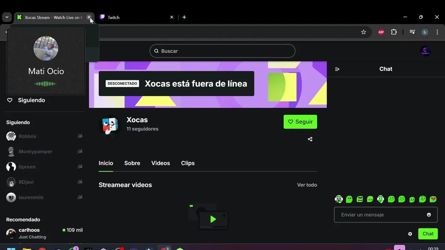
Task: Open the Clips tab
Action: (188, 163)
